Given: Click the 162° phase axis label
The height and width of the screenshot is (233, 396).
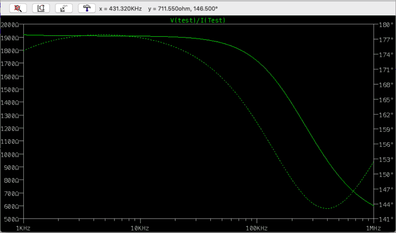Looking at the screenshot, I should click(x=386, y=115).
